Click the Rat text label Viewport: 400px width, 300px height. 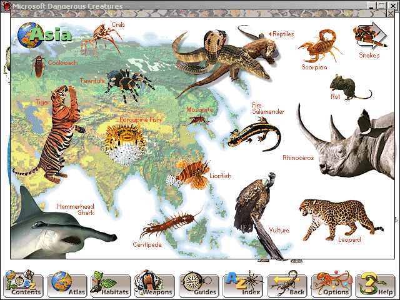click(336, 96)
